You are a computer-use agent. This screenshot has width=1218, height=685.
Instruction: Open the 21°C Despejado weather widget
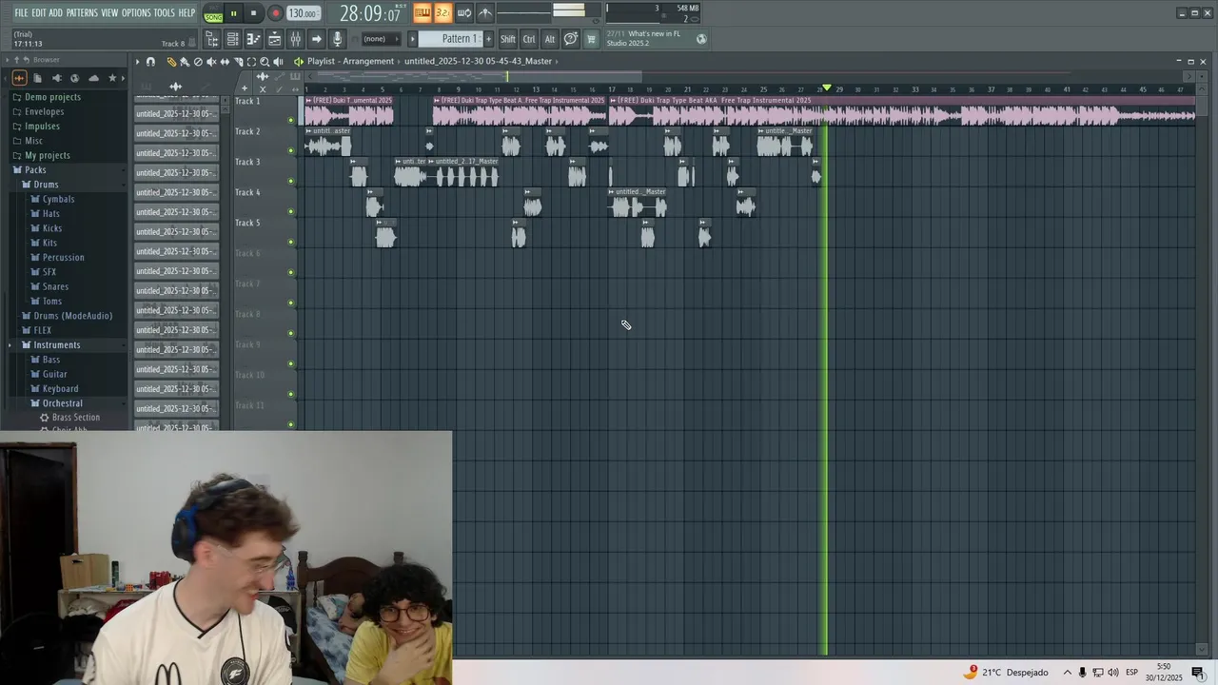click(x=1006, y=673)
